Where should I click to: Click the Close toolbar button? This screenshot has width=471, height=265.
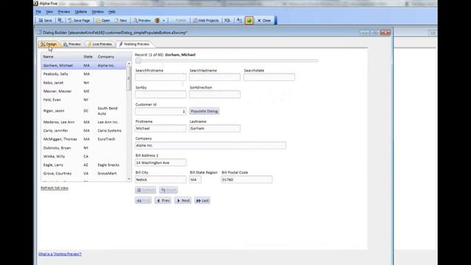pyautogui.click(x=264, y=21)
